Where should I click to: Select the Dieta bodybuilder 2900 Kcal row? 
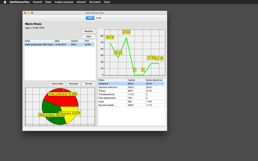tap(60, 44)
